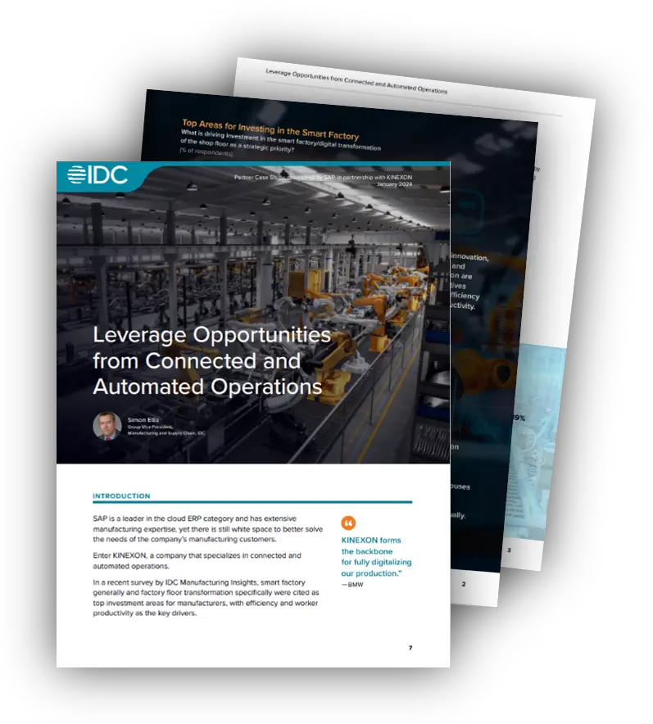Click the IDC logo on the cover
The image size is (653, 724).
97,175
